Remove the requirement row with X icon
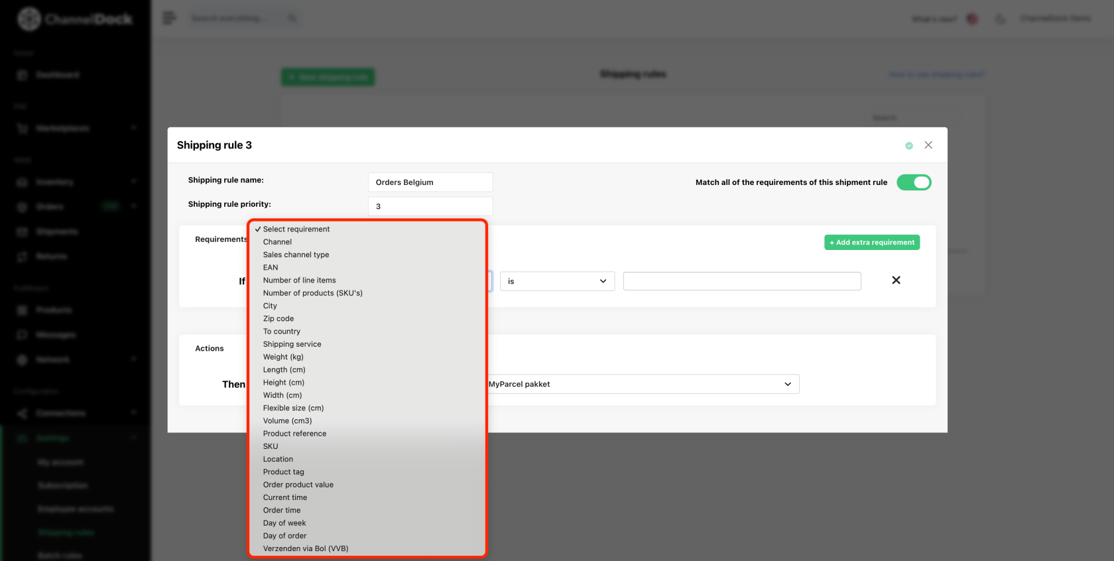 [896, 280]
